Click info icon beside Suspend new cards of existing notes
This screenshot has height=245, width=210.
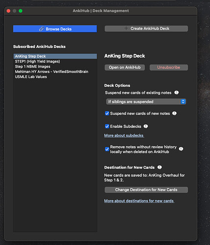click(x=176, y=93)
